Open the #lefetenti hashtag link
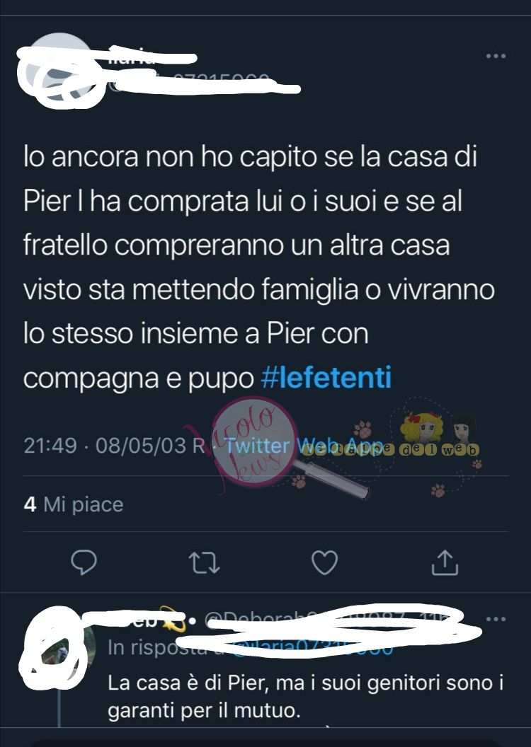This screenshot has width=531, height=747. tap(326, 378)
